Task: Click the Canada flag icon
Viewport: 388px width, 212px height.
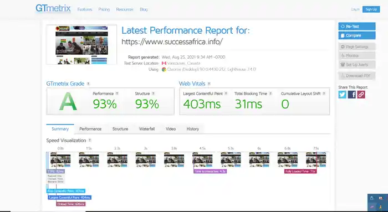Action: pos(164,63)
